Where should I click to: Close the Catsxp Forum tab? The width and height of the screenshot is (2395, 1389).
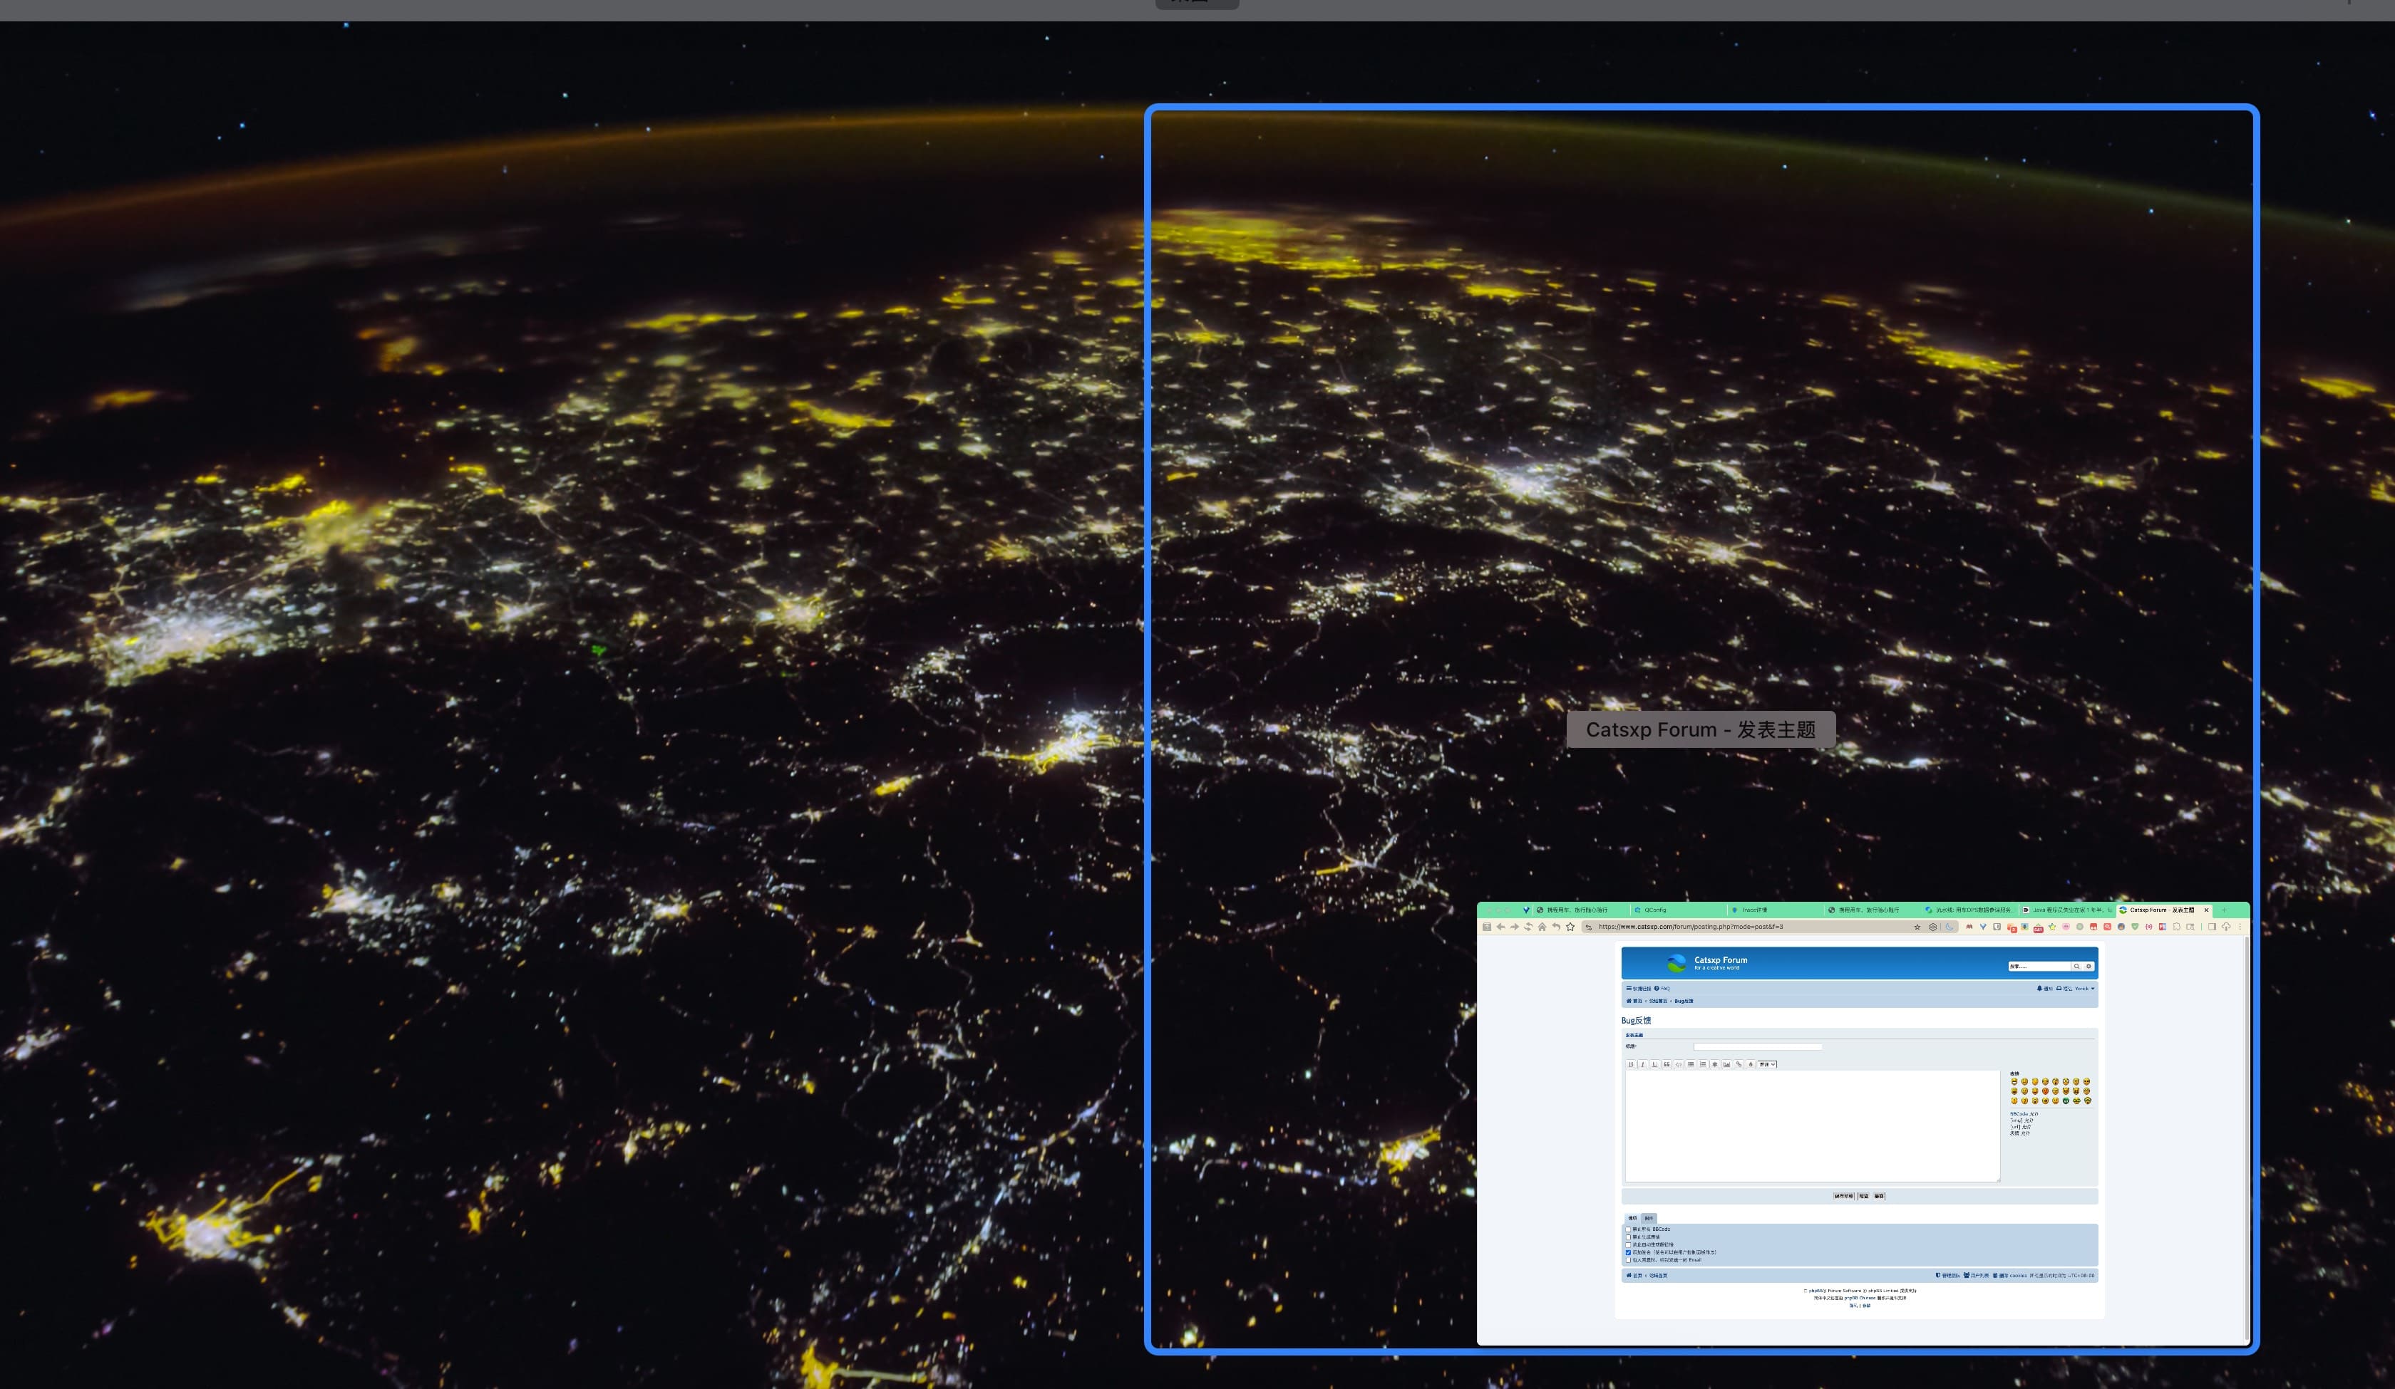click(2206, 910)
